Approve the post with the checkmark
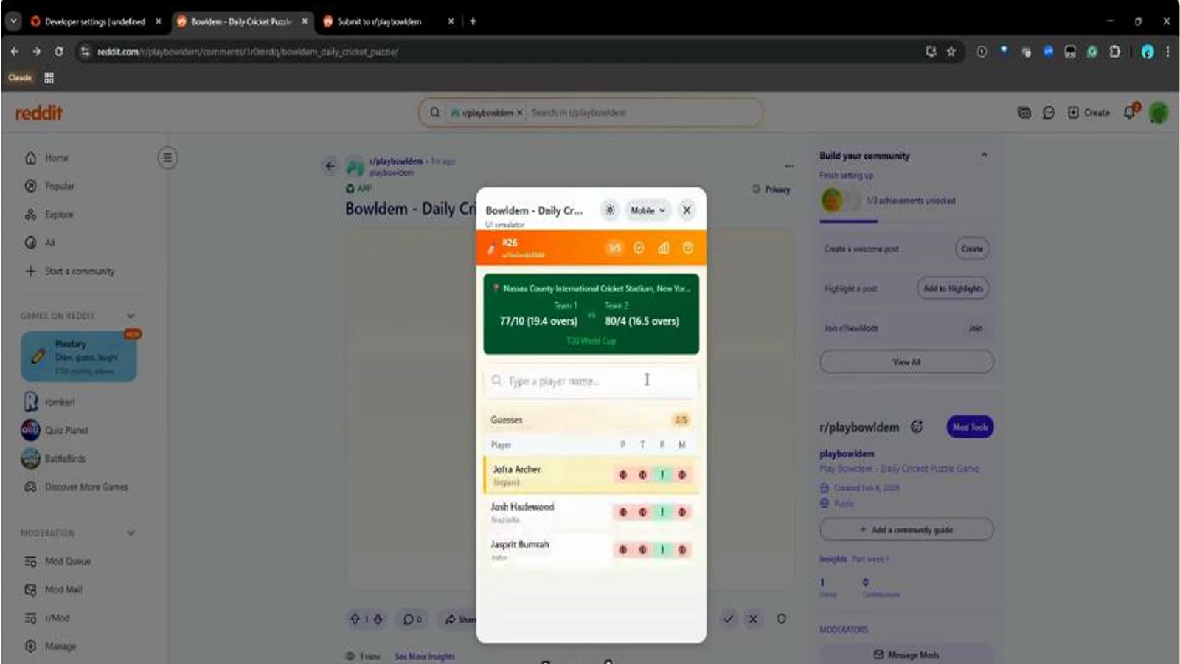Image resolution: width=1180 pixels, height=664 pixels. pyautogui.click(x=728, y=619)
